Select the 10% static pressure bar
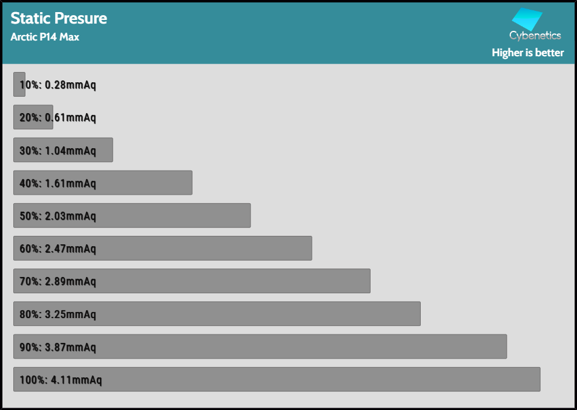 click(18, 85)
